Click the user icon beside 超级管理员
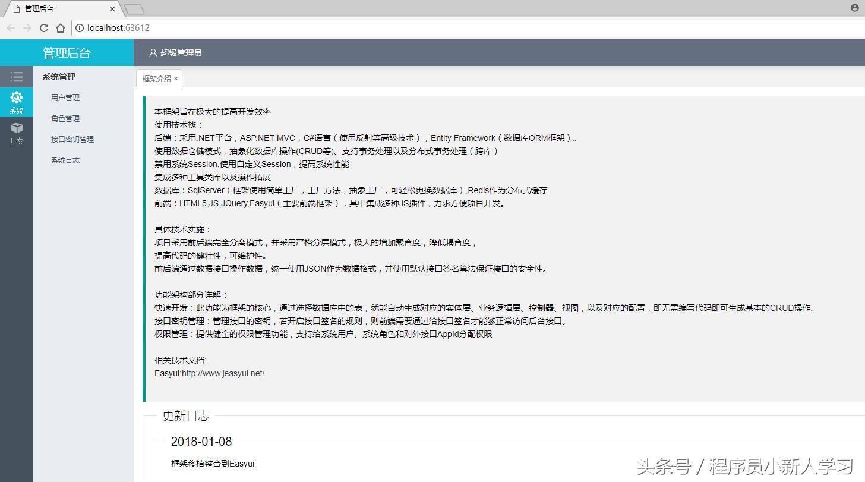The height and width of the screenshot is (482, 865). (x=152, y=52)
